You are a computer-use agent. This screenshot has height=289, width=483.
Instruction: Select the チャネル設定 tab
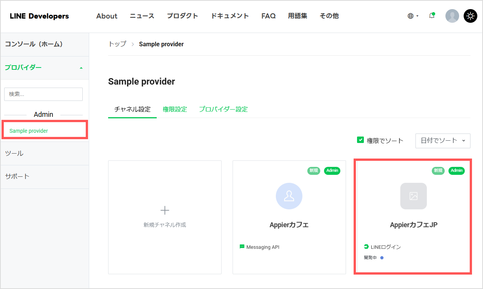[132, 109]
